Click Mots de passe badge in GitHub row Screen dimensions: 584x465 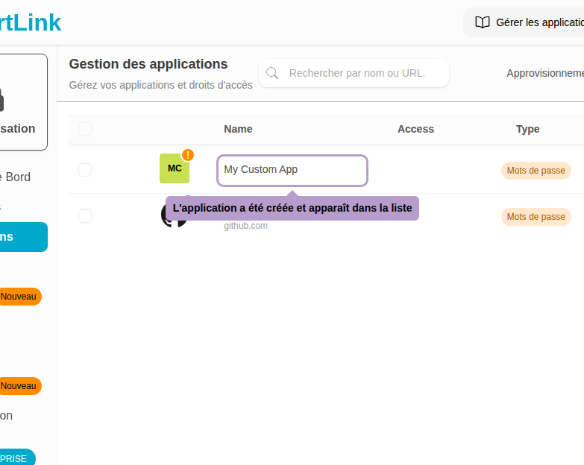coord(536,217)
